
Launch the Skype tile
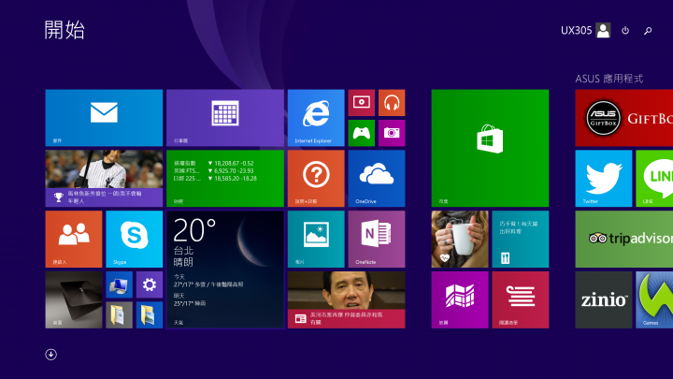[x=135, y=239]
